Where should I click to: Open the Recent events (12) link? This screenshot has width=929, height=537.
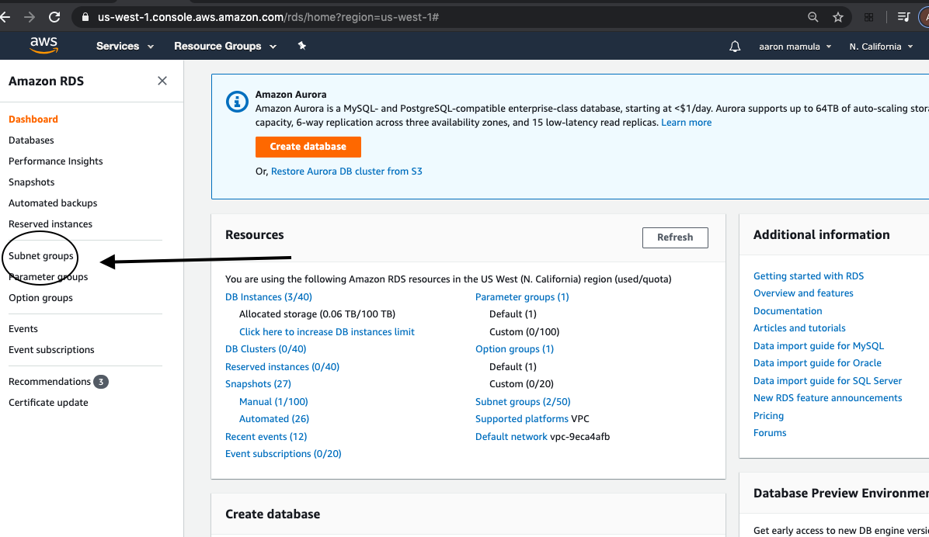click(x=266, y=436)
